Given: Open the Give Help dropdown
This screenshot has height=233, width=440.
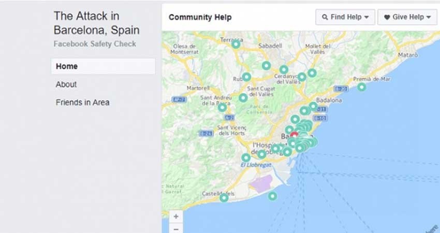Looking at the screenshot, I should [x=407, y=17].
